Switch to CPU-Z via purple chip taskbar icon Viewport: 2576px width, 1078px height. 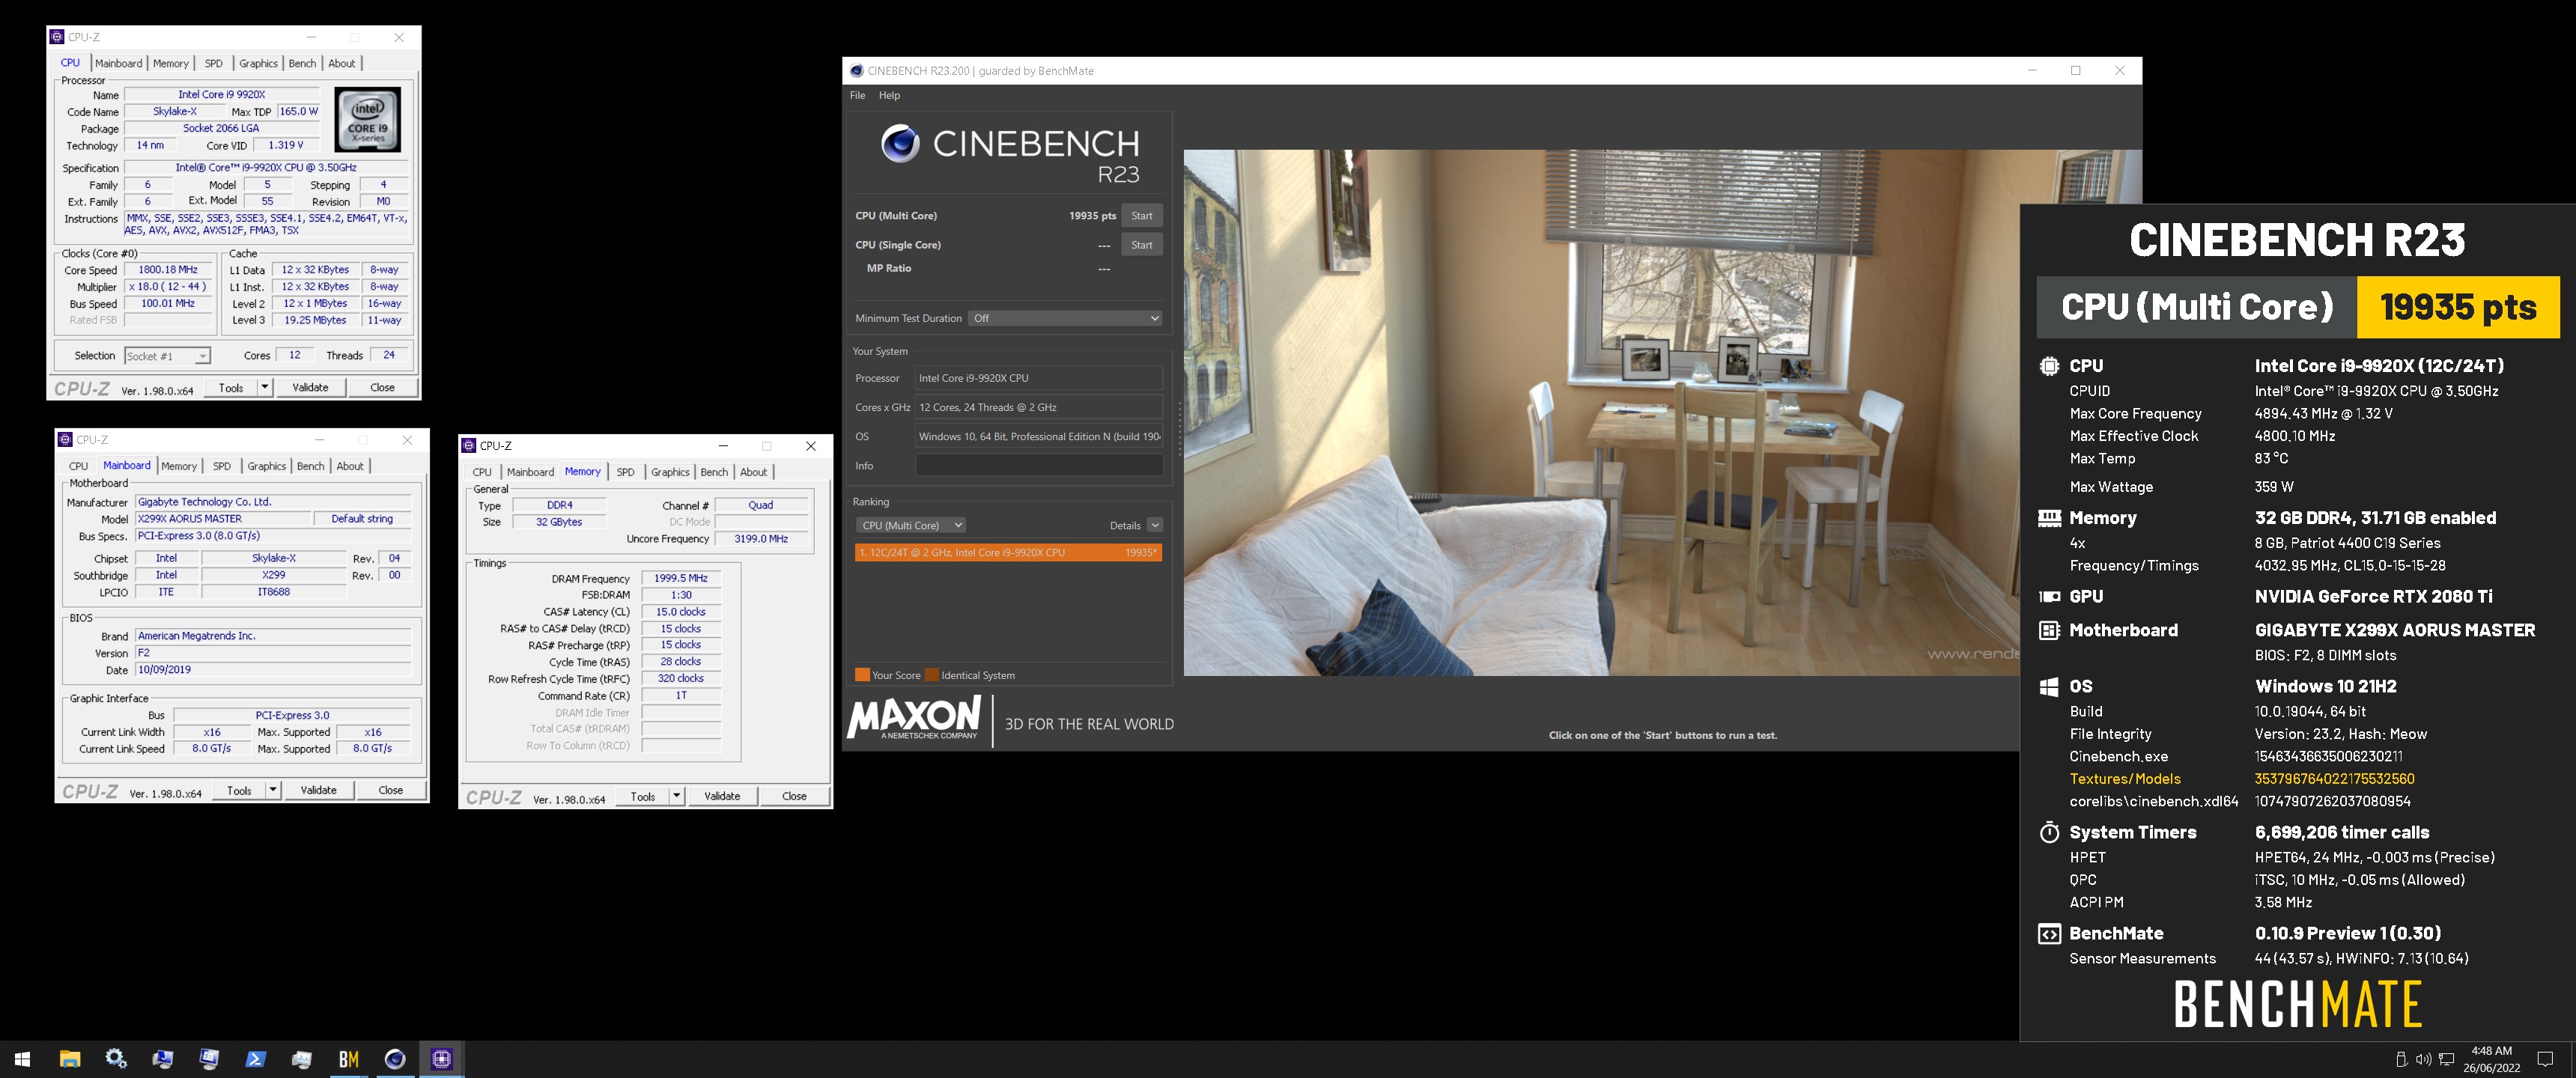click(x=442, y=1059)
